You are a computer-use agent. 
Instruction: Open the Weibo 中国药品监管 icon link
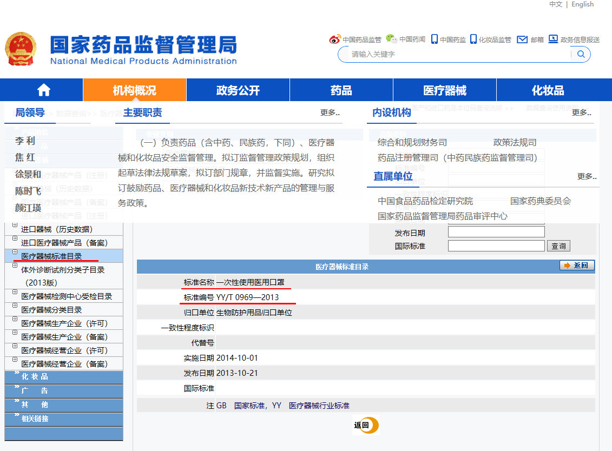click(x=335, y=39)
